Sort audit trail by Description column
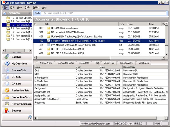This screenshot has width=170, height=127. click(x=145, y=67)
